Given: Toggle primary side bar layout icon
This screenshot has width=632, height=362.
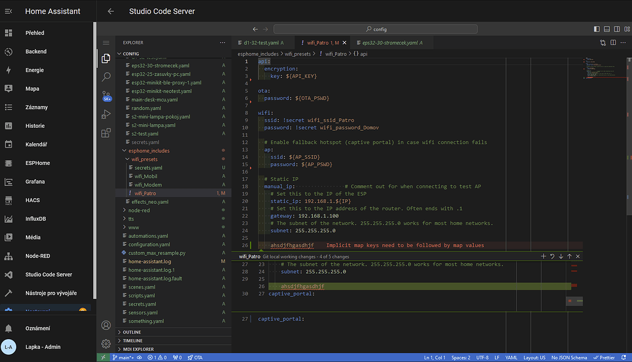Looking at the screenshot, I should point(597,29).
